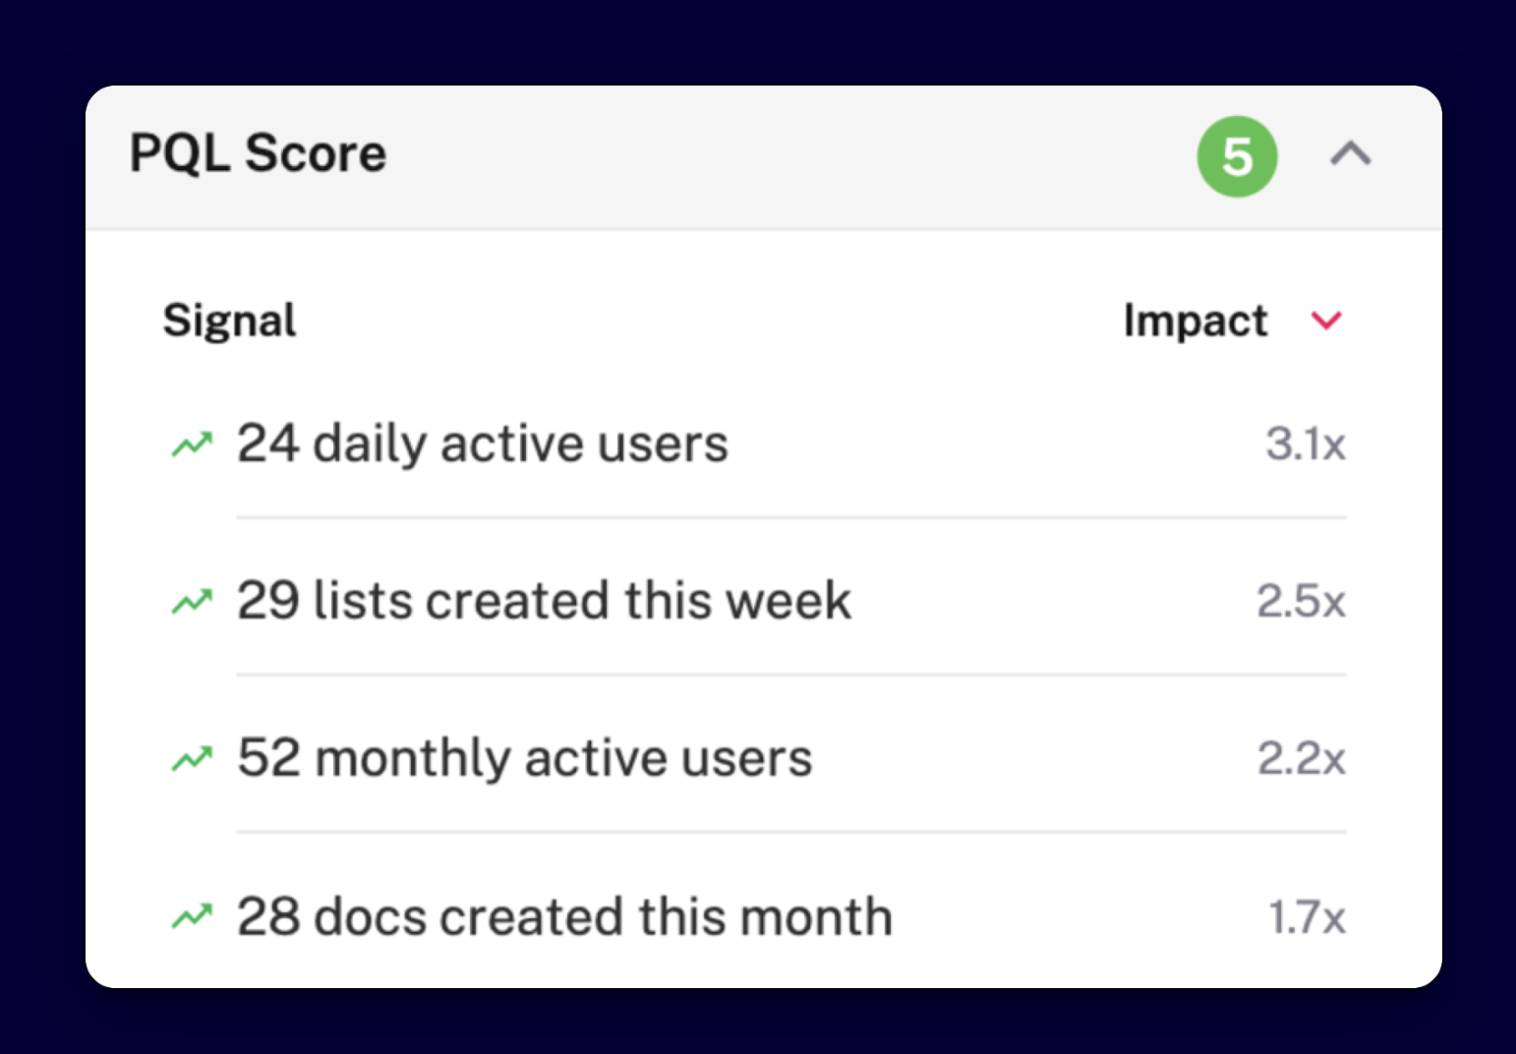Screen dimensions: 1516x1054
Task: Select the 24 daily active users signal
Action: pos(482,443)
